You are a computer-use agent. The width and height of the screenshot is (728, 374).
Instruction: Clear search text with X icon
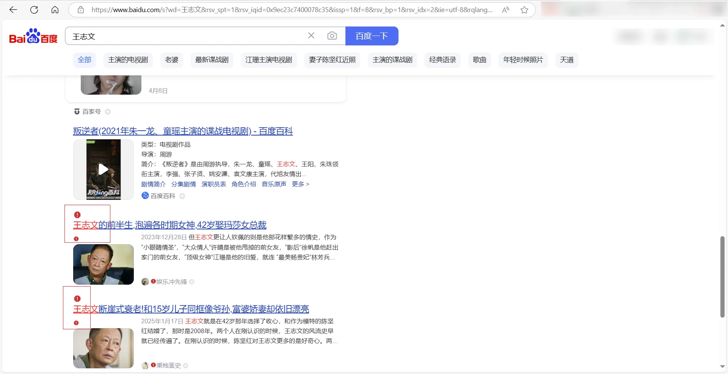[311, 36]
